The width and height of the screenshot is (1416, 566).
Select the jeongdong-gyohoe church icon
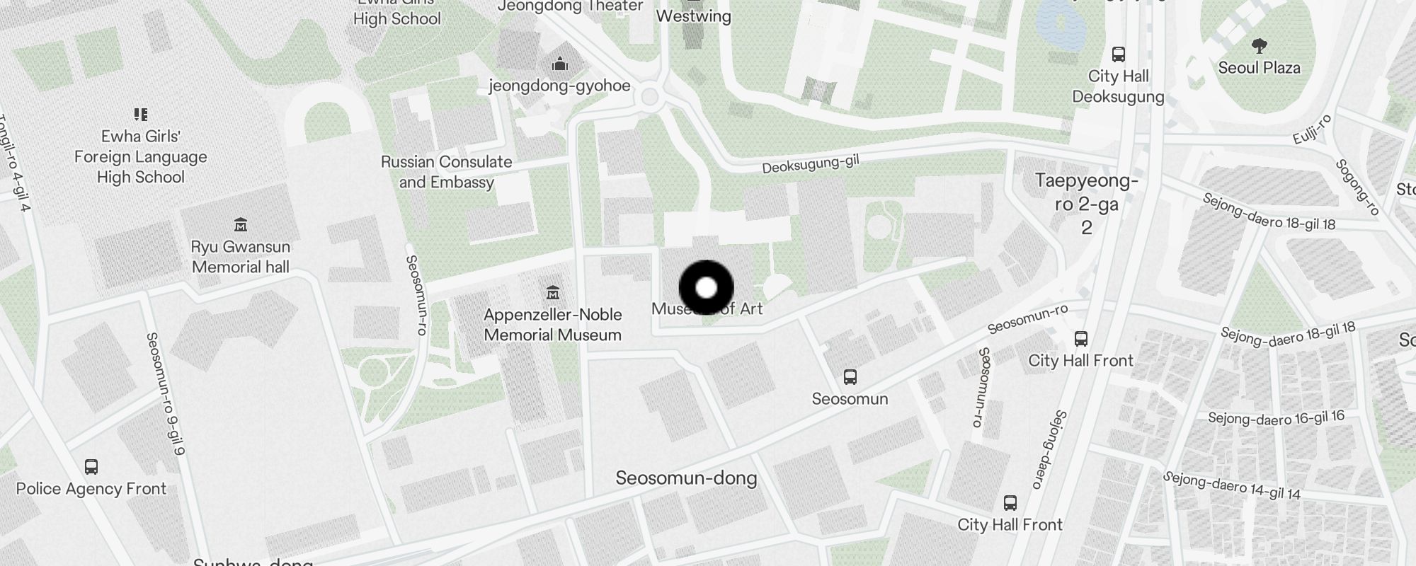(x=560, y=64)
